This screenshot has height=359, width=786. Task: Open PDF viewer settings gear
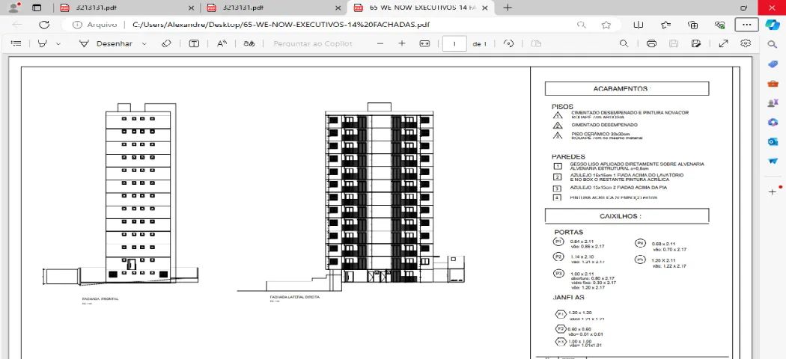[746, 43]
